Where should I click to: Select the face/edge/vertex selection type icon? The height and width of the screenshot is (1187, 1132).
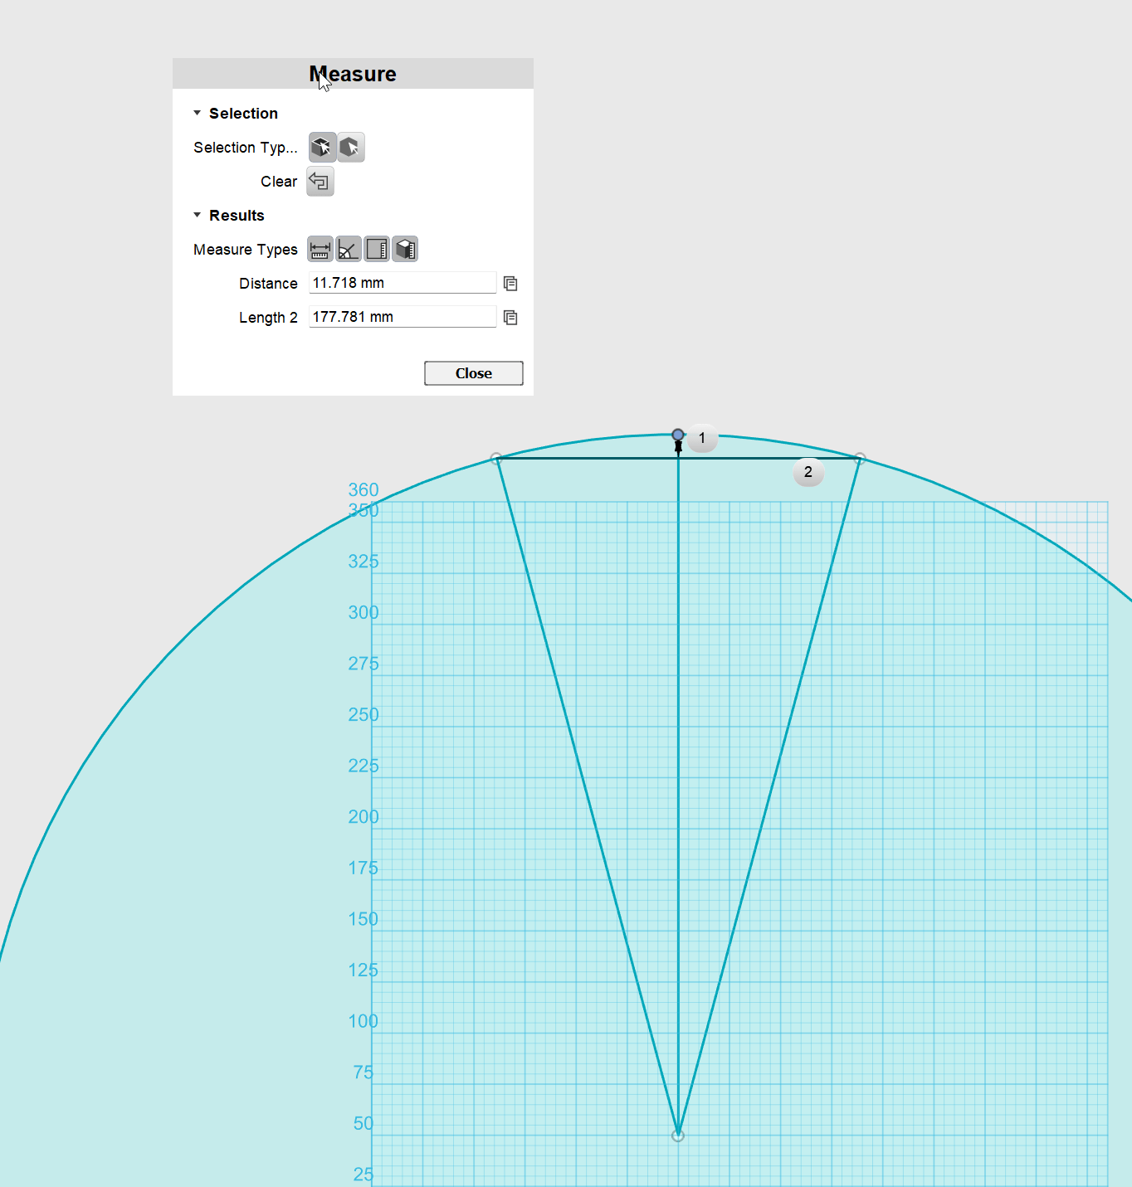323,148
